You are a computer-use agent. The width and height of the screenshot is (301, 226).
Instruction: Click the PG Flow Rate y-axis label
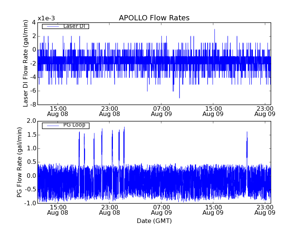pyautogui.click(x=20, y=162)
